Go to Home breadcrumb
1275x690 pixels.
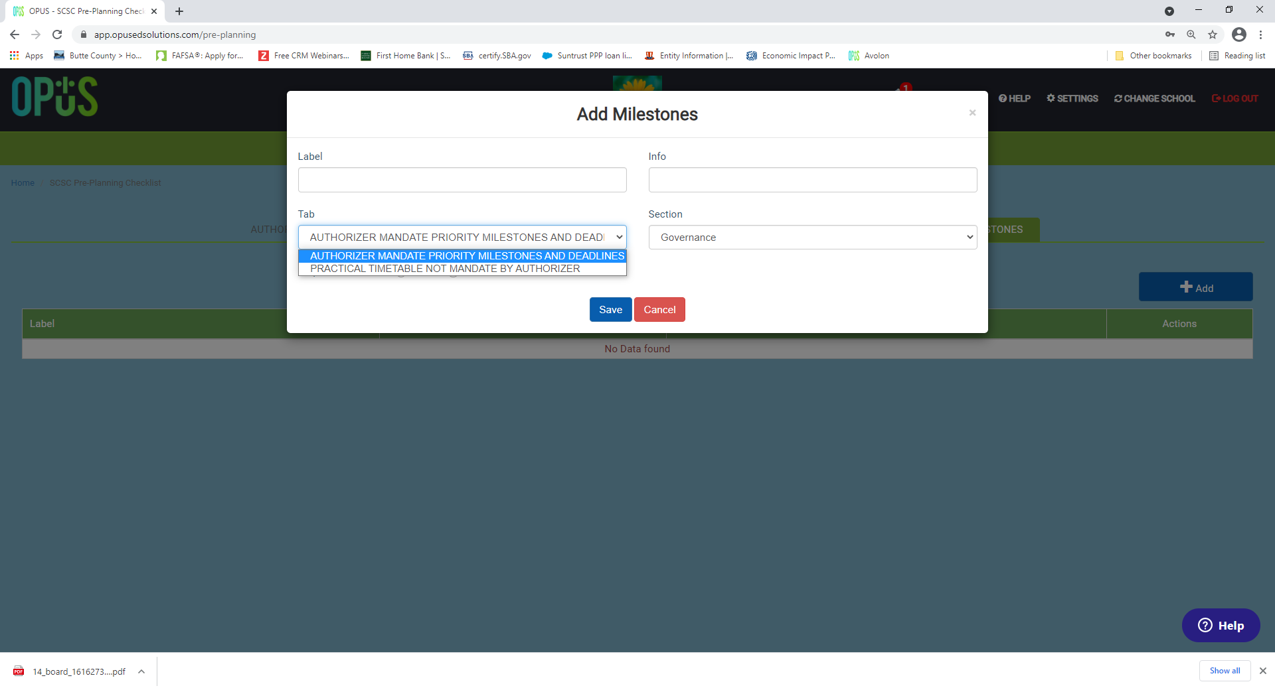pyautogui.click(x=23, y=183)
